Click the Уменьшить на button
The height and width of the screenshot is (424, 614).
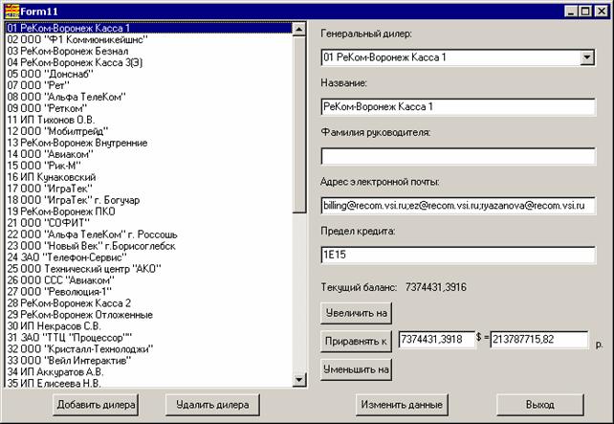click(356, 369)
